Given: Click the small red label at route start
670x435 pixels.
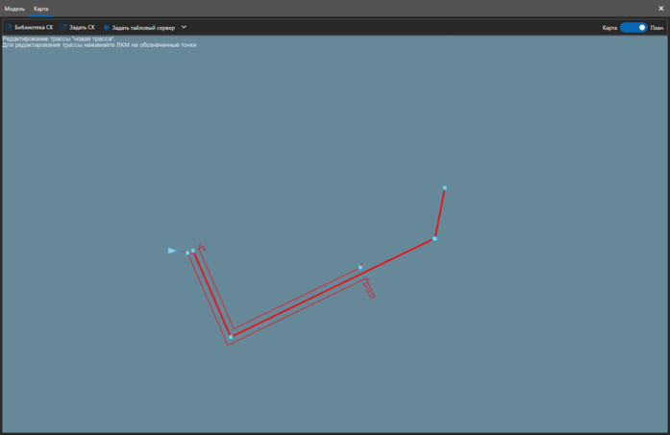Looking at the screenshot, I should point(202,248).
